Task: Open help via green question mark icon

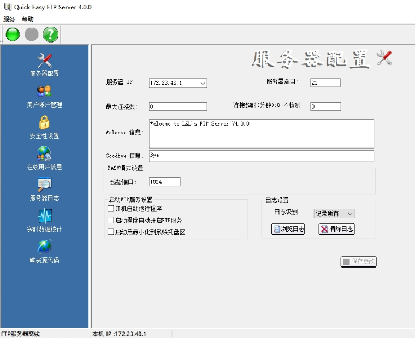Action: [51, 34]
